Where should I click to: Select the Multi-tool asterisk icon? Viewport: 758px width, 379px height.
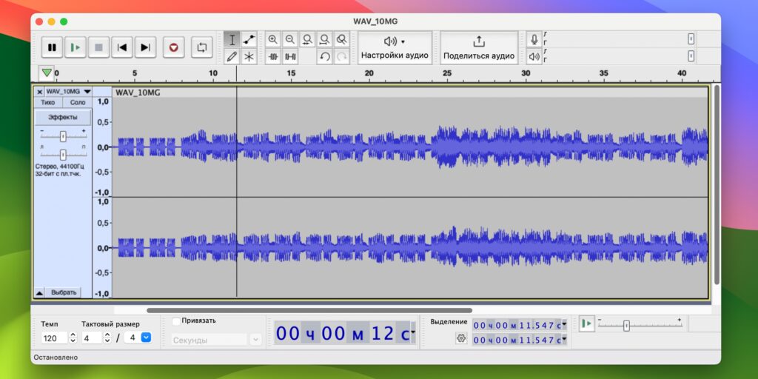click(249, 56)
